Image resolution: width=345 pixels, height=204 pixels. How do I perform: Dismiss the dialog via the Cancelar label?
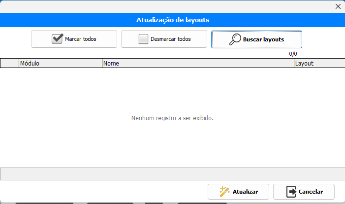point(311,191)
